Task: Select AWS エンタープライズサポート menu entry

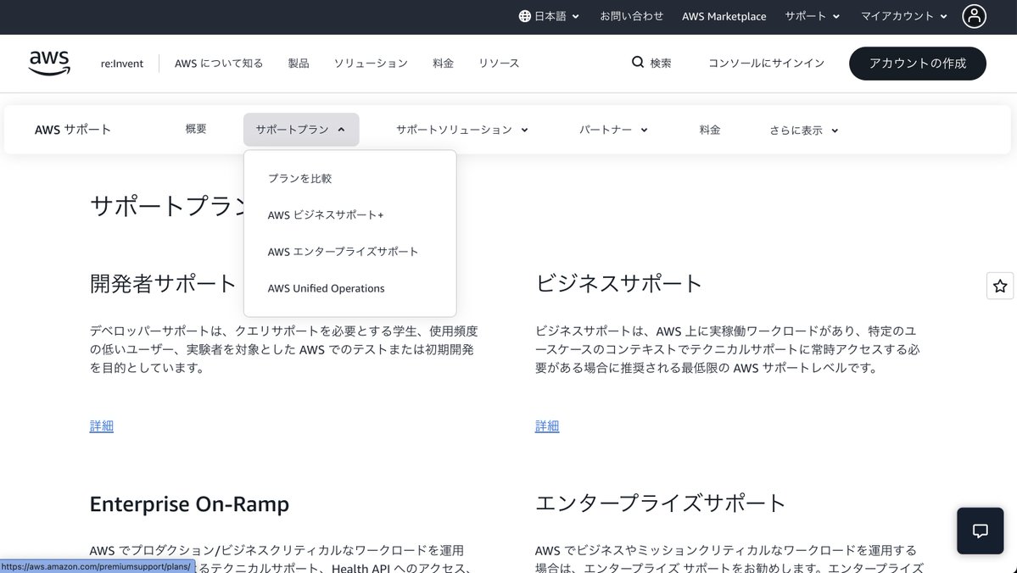Action: point(343,252)
